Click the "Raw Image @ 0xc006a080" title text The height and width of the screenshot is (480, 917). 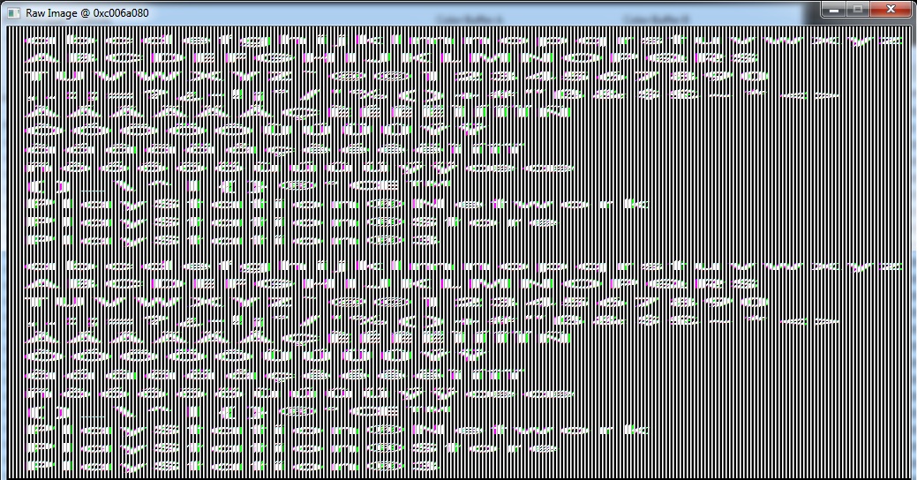[x=87, y=13]
